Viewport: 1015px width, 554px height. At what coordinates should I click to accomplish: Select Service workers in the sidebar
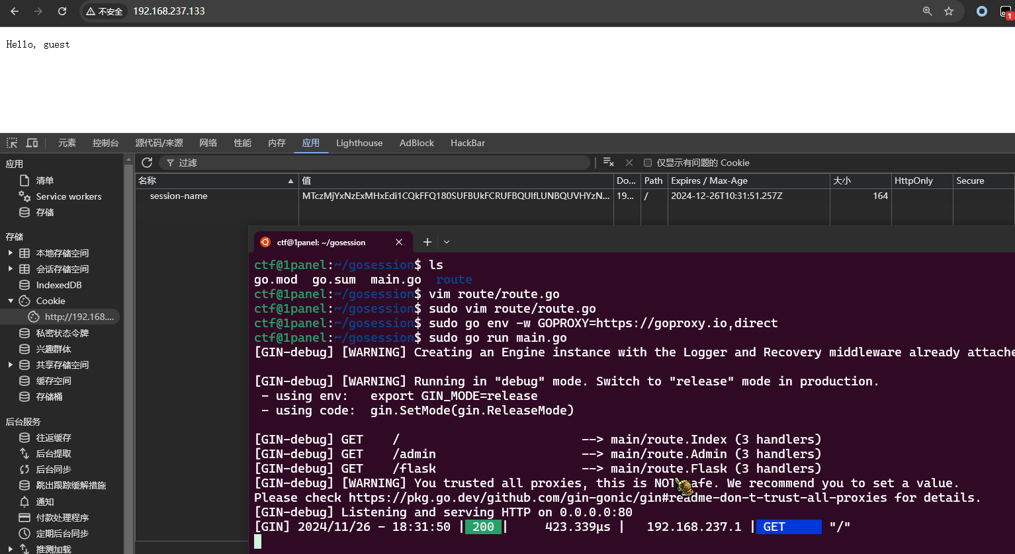(x=68, y=196)
